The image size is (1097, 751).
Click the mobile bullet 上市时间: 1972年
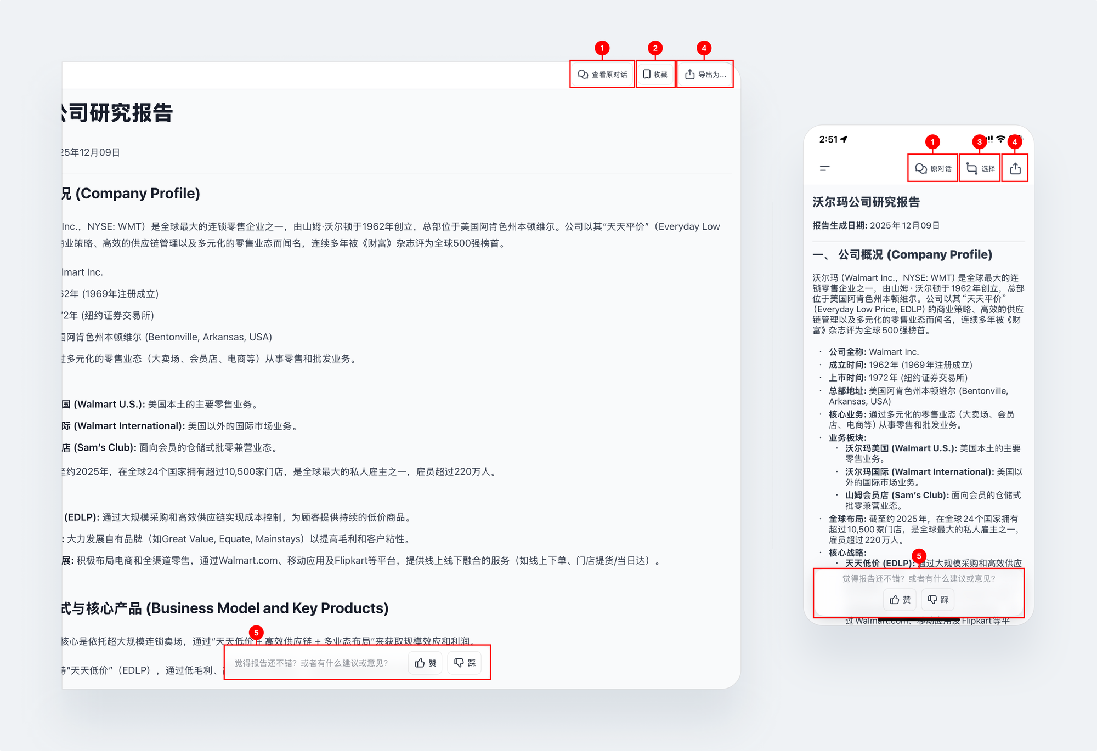pyautogui.click(x=898, y=378)
